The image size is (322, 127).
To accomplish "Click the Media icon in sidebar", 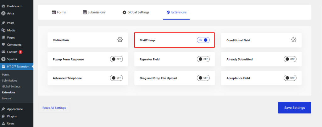I will (3, 30).
